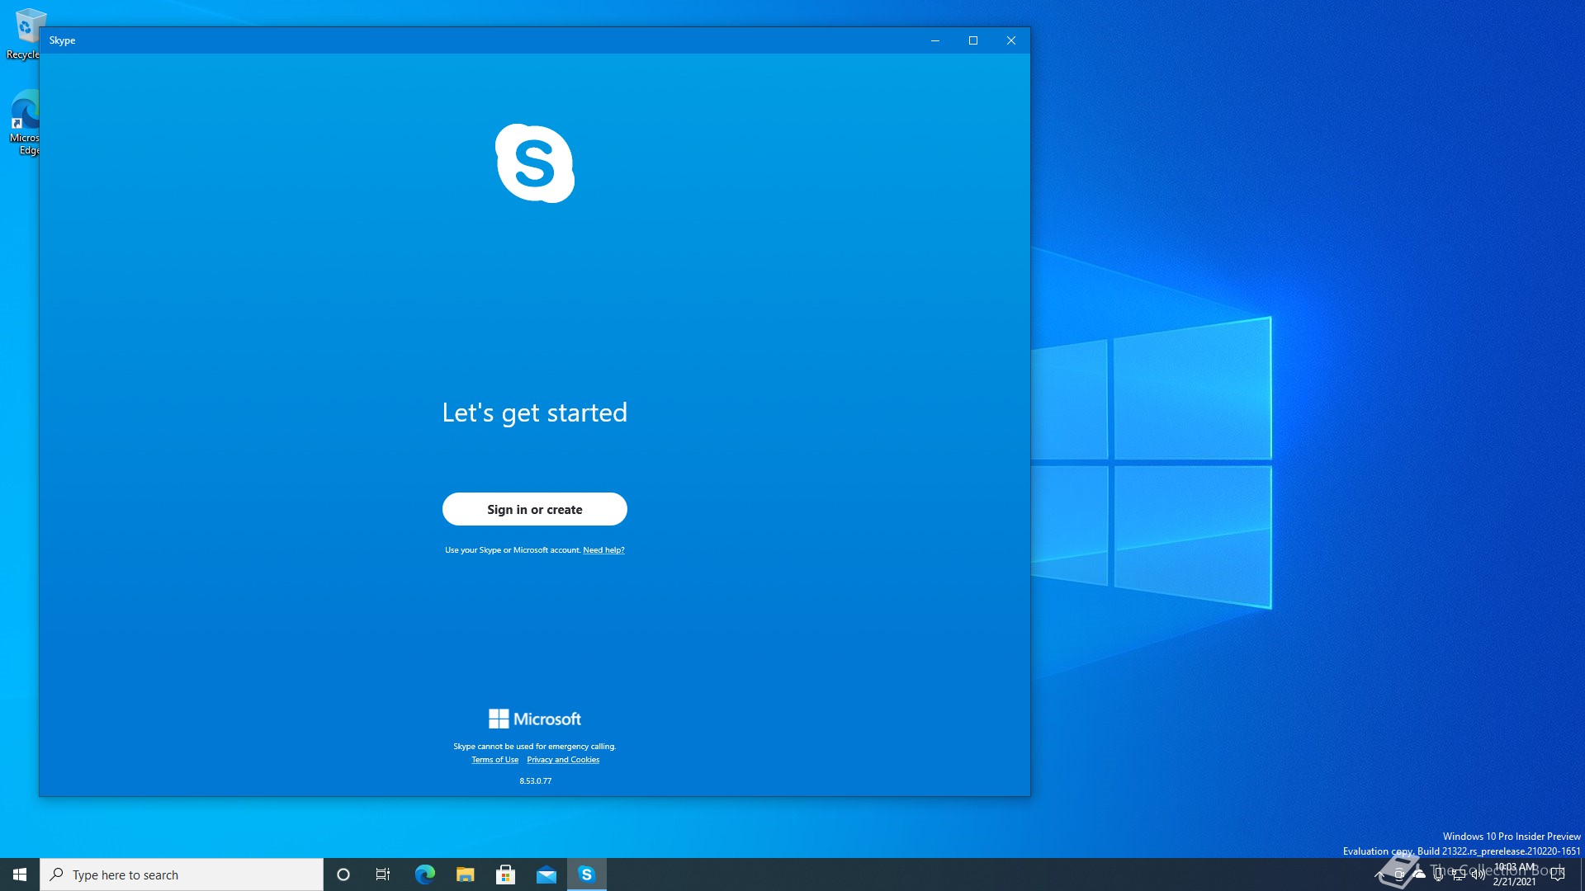Minimize the Skype window
This screenshot has width=1585, height=891.
coord(935,40)
